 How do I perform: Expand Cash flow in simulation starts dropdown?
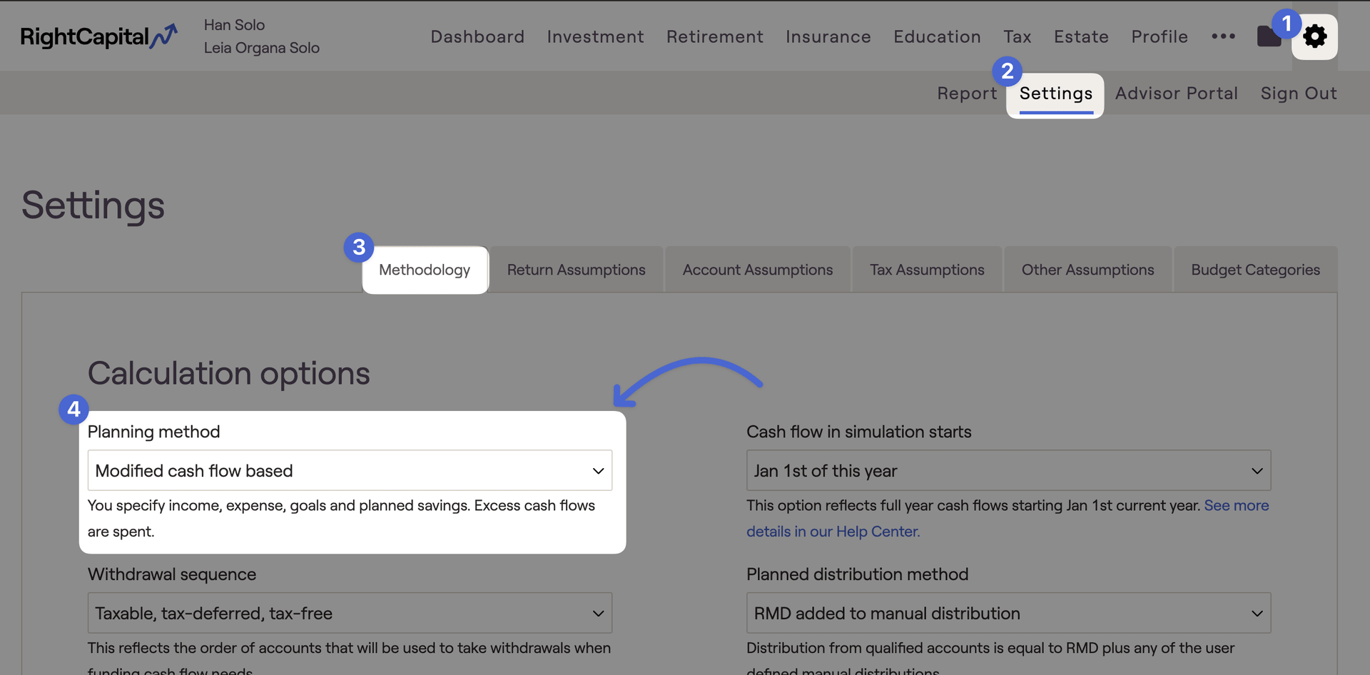1008,470
